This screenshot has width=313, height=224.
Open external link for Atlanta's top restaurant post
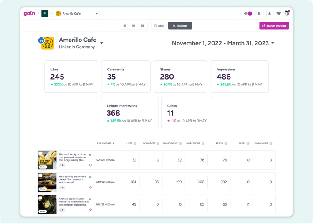(x=91, y=199)
